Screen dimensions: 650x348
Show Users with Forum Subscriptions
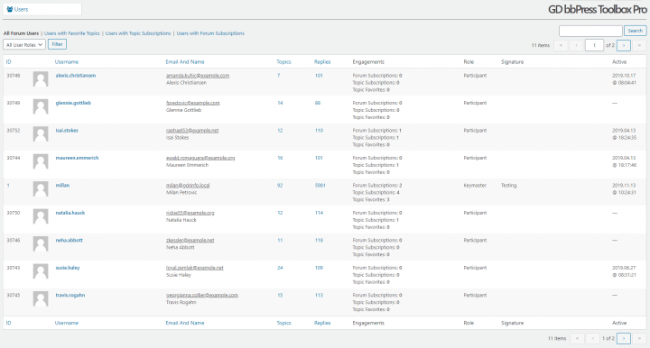pyautogui.click(x=210, y=33)
